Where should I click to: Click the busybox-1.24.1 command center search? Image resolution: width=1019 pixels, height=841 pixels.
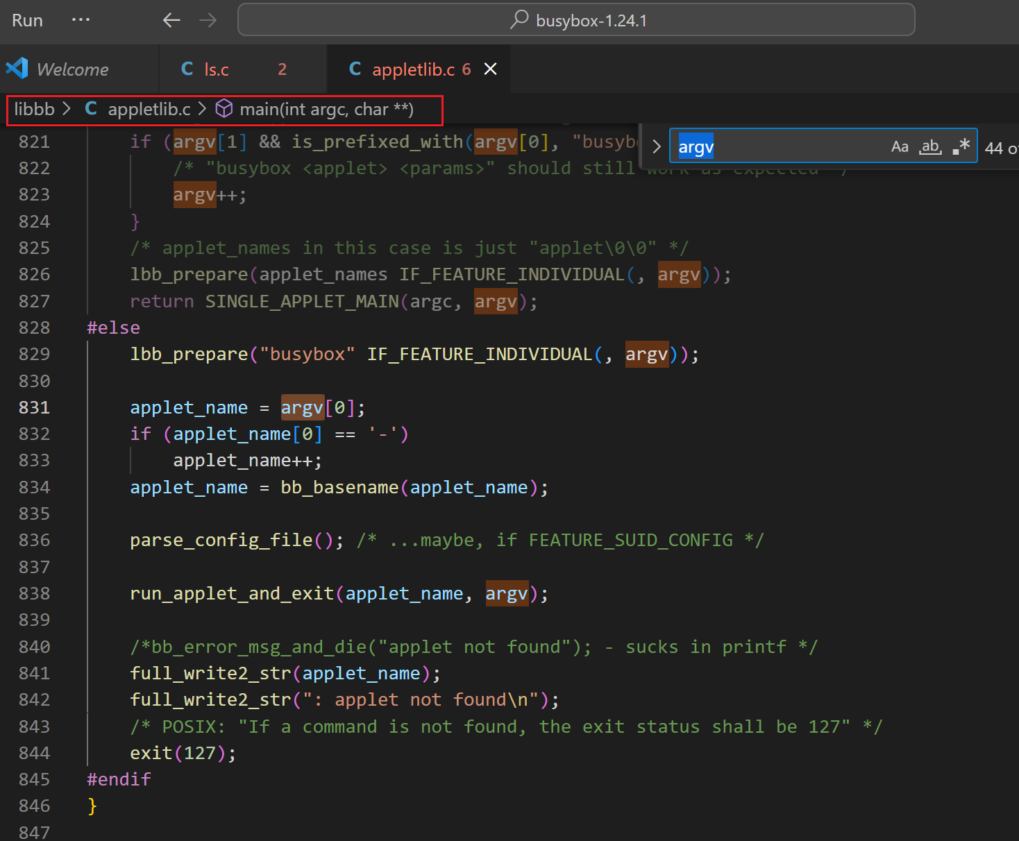point(576,20)
